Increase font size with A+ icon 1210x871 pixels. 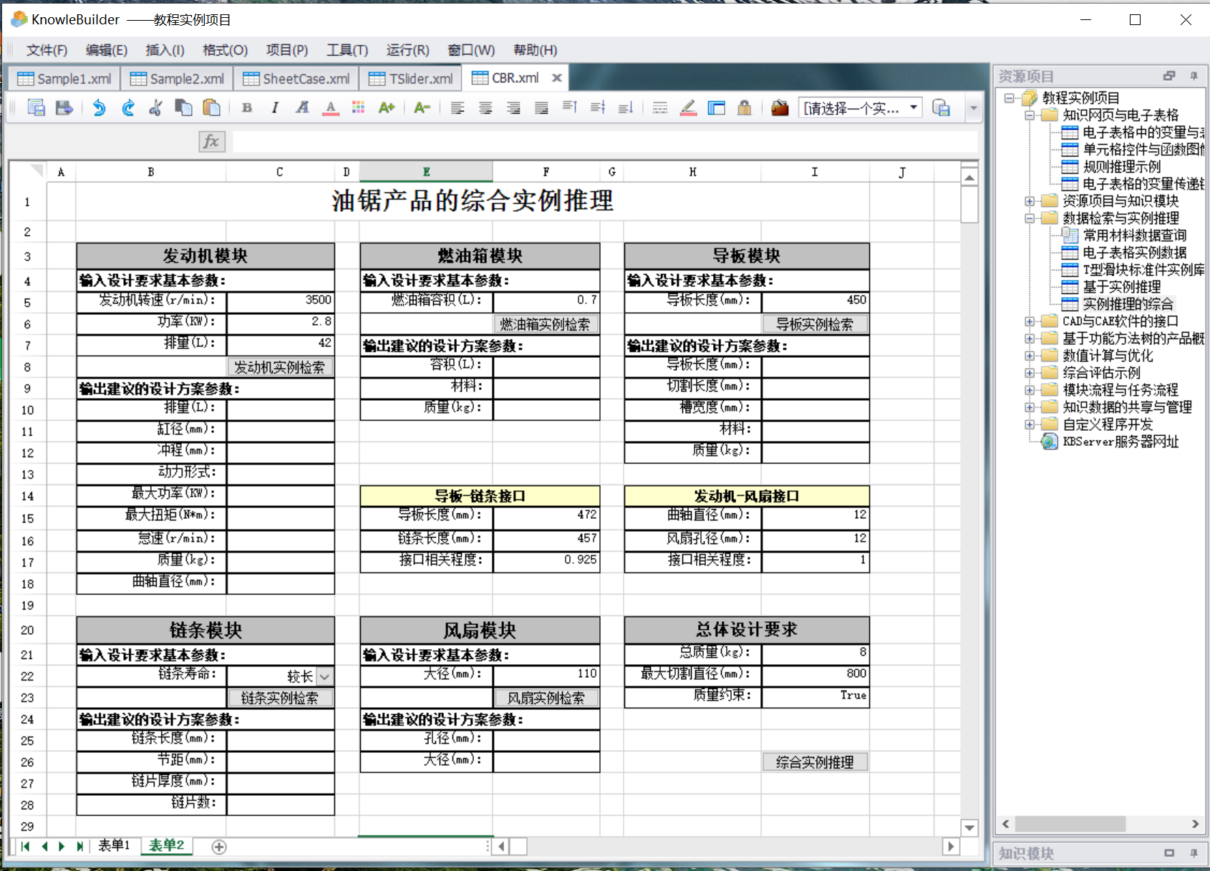pyautogui.click(x=387, y=108)
